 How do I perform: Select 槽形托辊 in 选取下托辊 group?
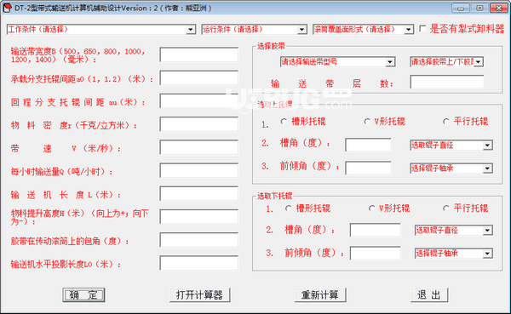(x=289, y=208)
